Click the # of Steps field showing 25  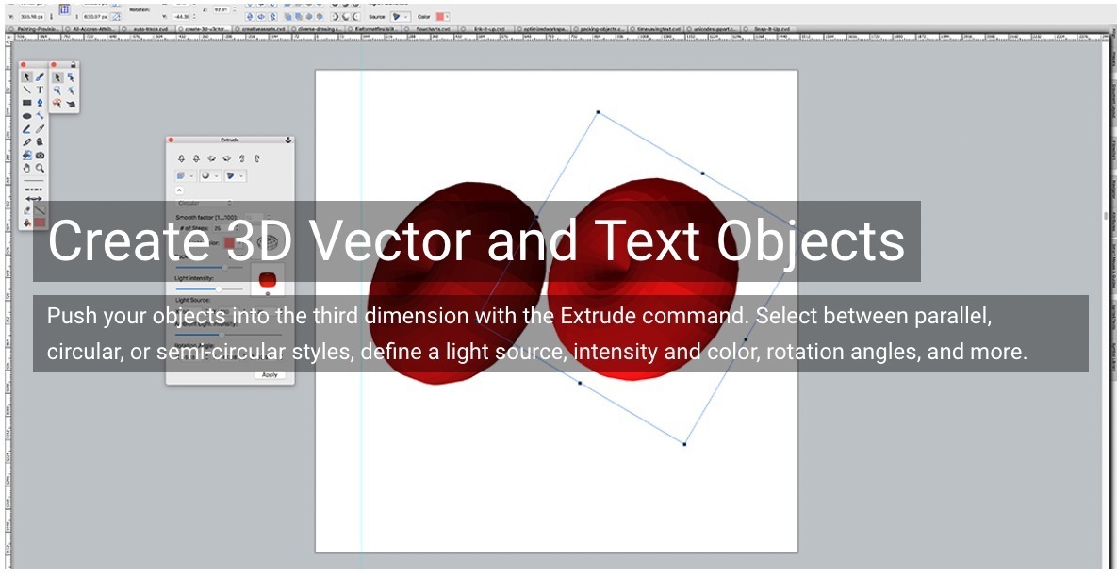217,226
